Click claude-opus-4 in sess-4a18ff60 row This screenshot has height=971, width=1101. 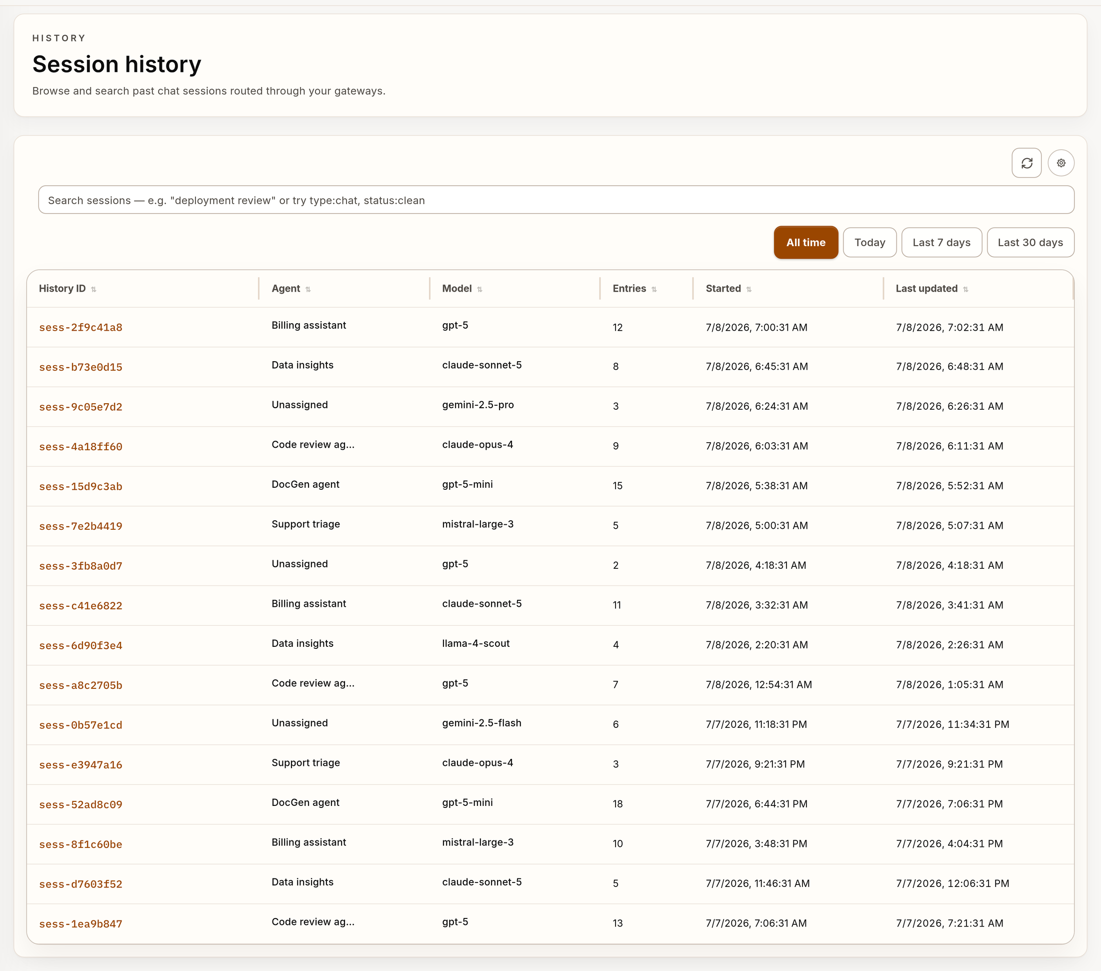(478, 445)
